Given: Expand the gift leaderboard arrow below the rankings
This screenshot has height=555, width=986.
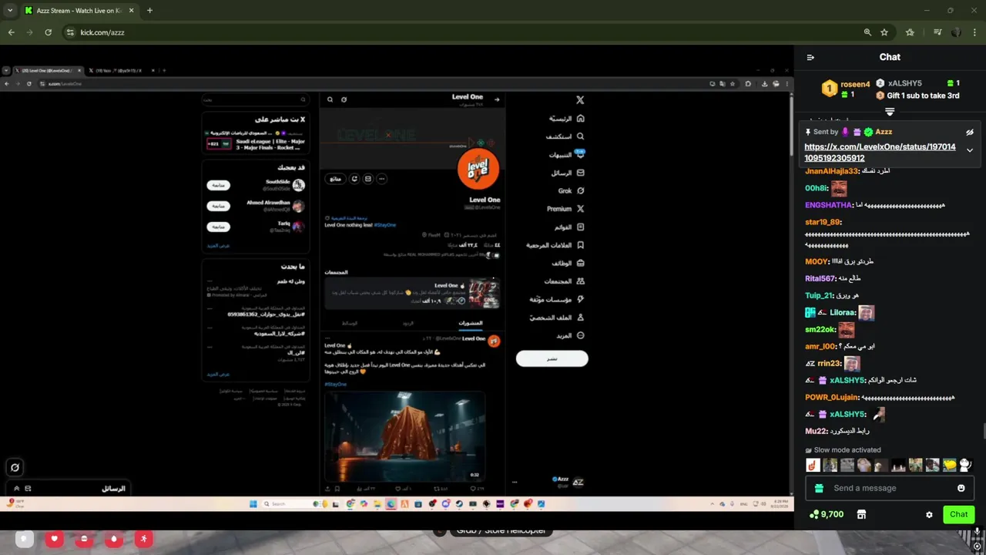Looking at the screenshot, I should click(x=890, y=112).
